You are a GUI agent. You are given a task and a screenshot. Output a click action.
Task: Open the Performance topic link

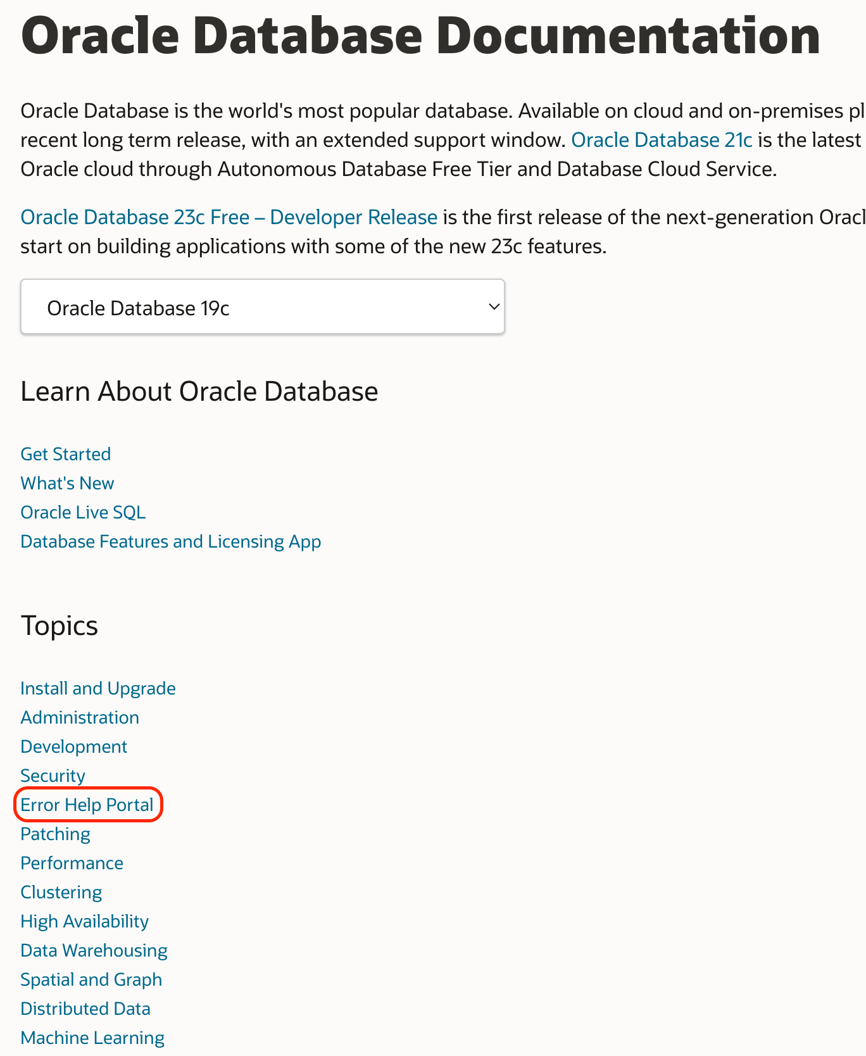[x=72, y=863]
